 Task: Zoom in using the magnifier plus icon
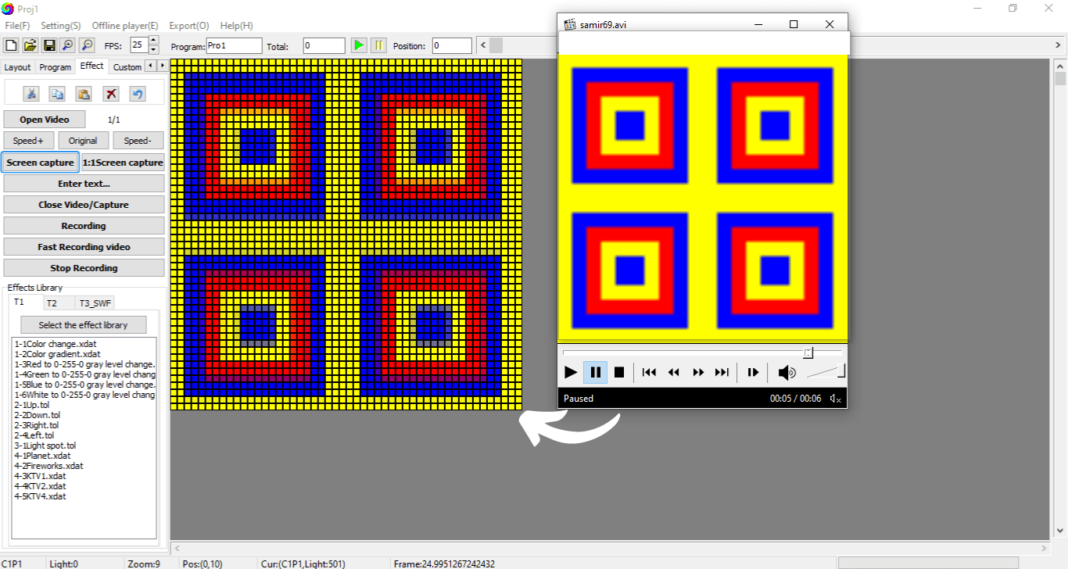click(68, 45)
